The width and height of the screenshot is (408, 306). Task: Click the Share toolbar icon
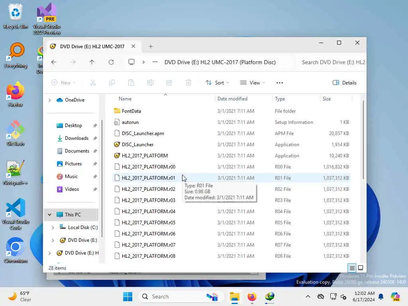[x=169, y=83]
